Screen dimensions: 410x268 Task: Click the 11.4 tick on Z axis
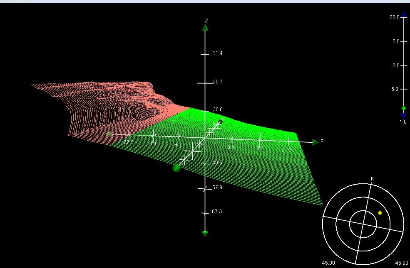[x=205, y=54]
